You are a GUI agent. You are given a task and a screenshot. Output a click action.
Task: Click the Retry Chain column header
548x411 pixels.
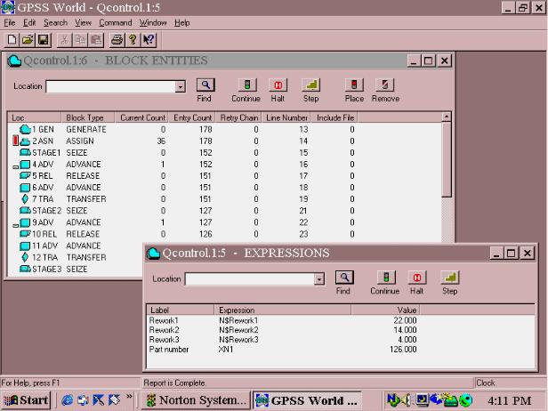pyautogui.click(x=238, y=117)
